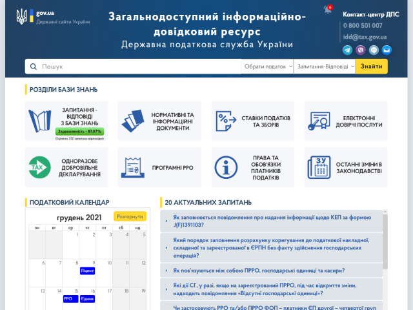Click the idd@tax.gov.ua email link
The width and height of the screenshot is (413, 310).
pyautogui.click(x=364, y=37)
